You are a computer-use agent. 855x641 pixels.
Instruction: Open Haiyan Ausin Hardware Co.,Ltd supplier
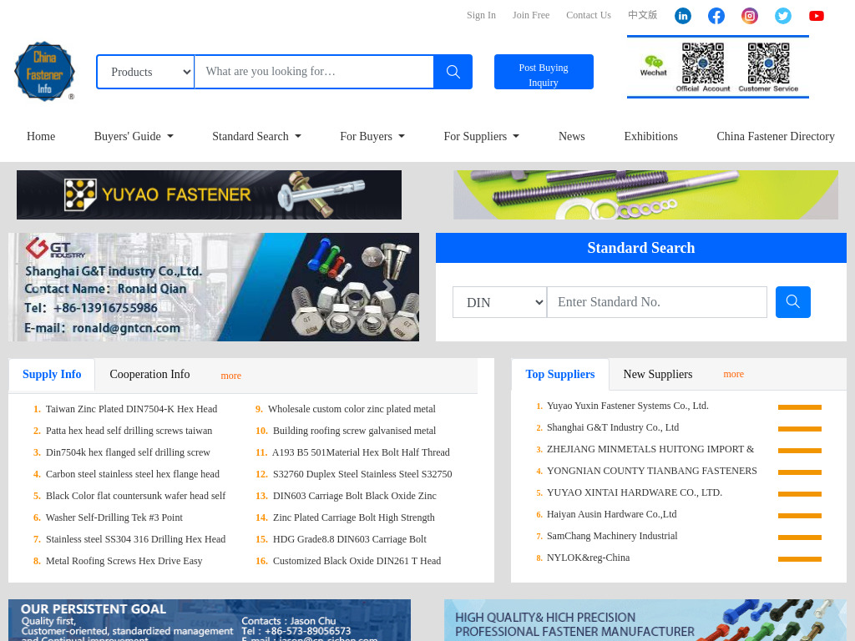click(612, 514)
